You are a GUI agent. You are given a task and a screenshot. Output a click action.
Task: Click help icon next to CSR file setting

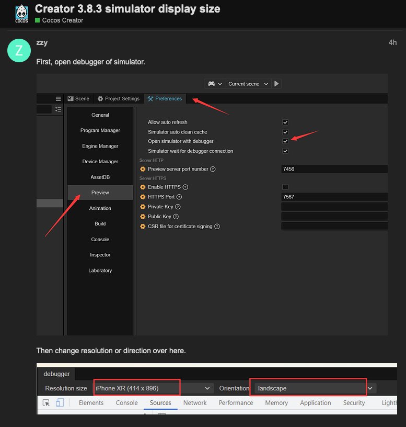pyautogui.click(x=217, y=226)
